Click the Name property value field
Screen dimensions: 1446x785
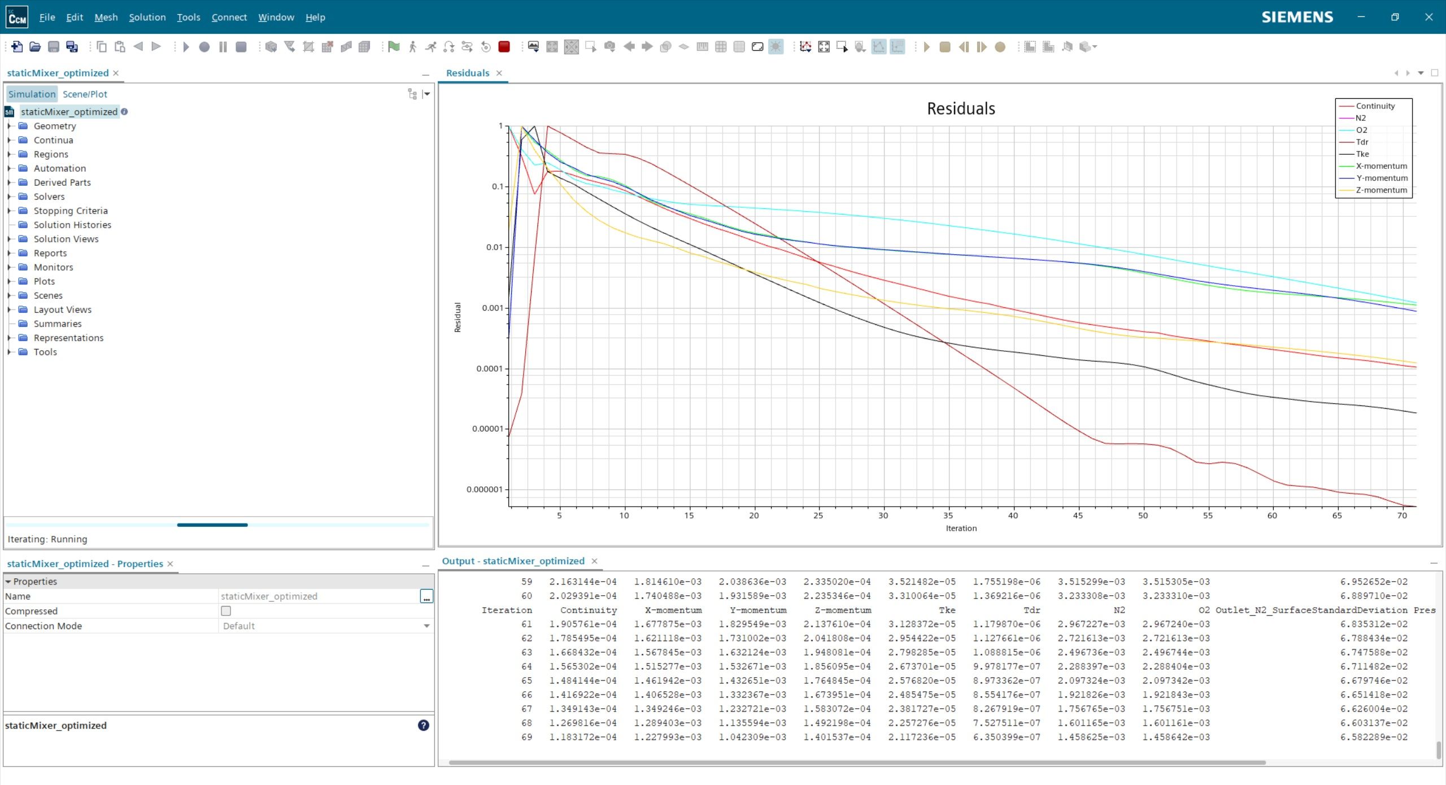click(319, 596)
